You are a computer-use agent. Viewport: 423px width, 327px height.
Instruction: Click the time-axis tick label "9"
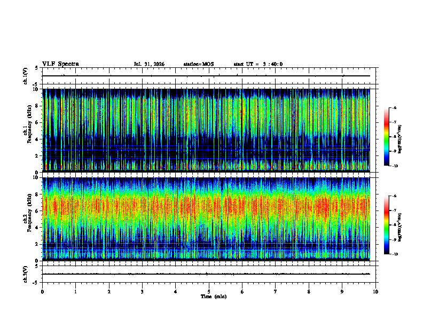342,292
